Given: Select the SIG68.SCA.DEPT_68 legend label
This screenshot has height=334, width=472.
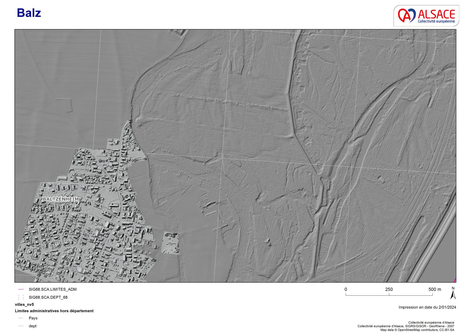Looking at the screenshot, I should (x=48, y=297).
